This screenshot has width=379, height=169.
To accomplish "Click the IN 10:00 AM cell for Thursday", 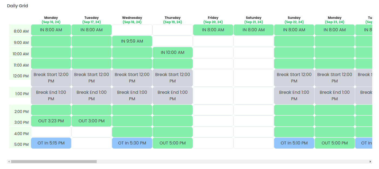I will tap(173, 52).
